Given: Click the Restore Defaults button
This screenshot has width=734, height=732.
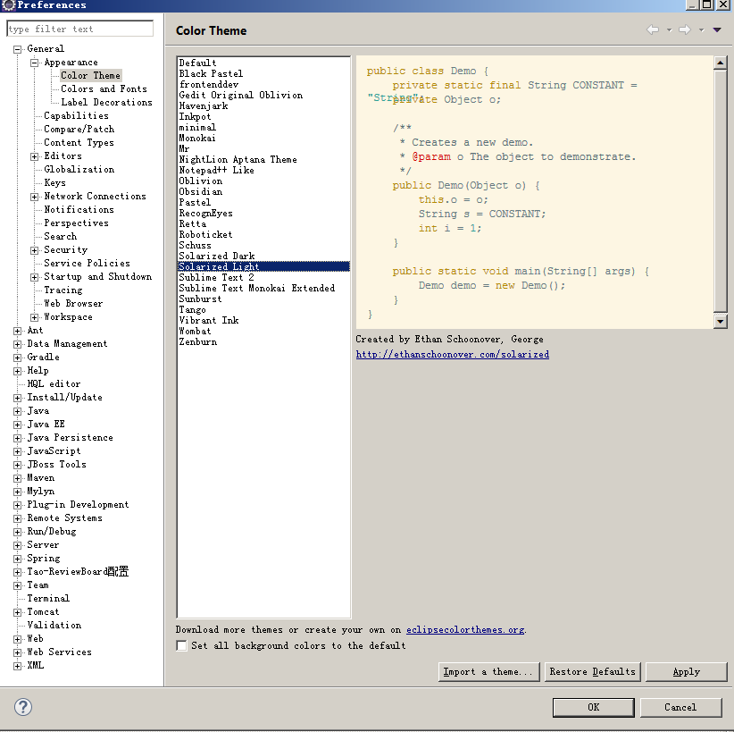Looking at the screenshot, I should [592, 671].
